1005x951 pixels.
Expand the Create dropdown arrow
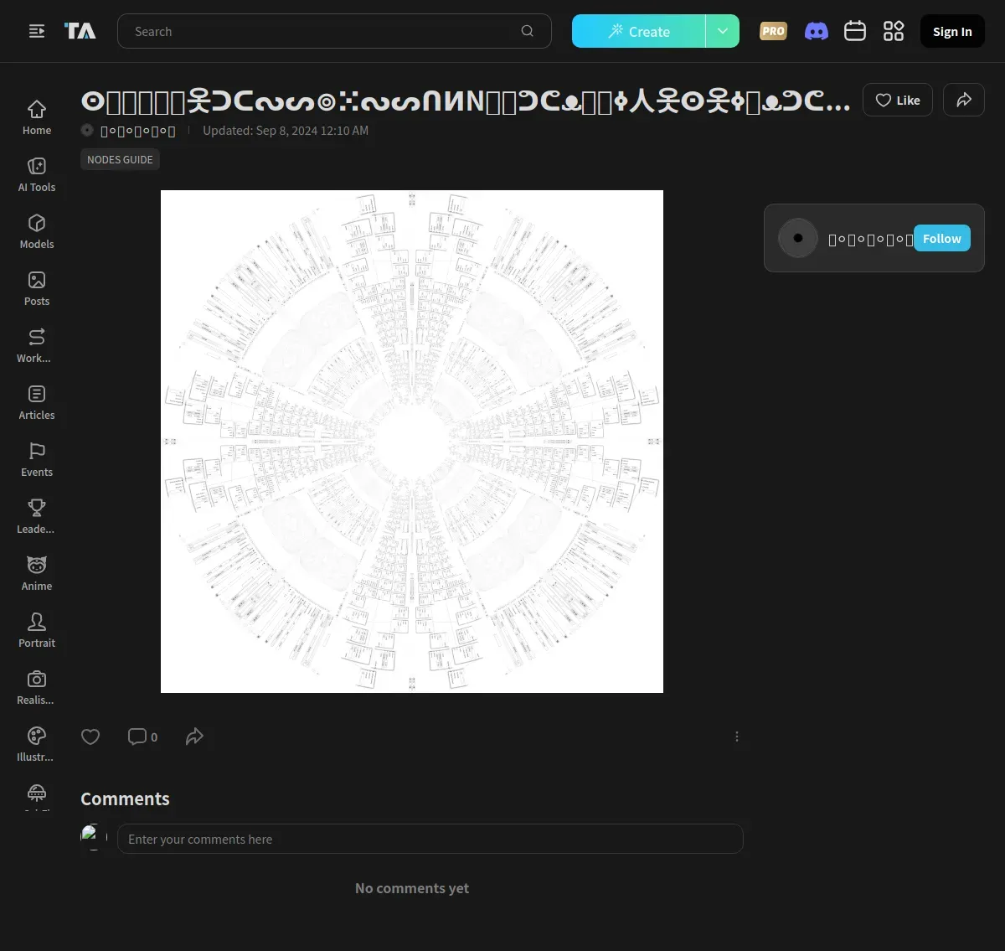723,31
